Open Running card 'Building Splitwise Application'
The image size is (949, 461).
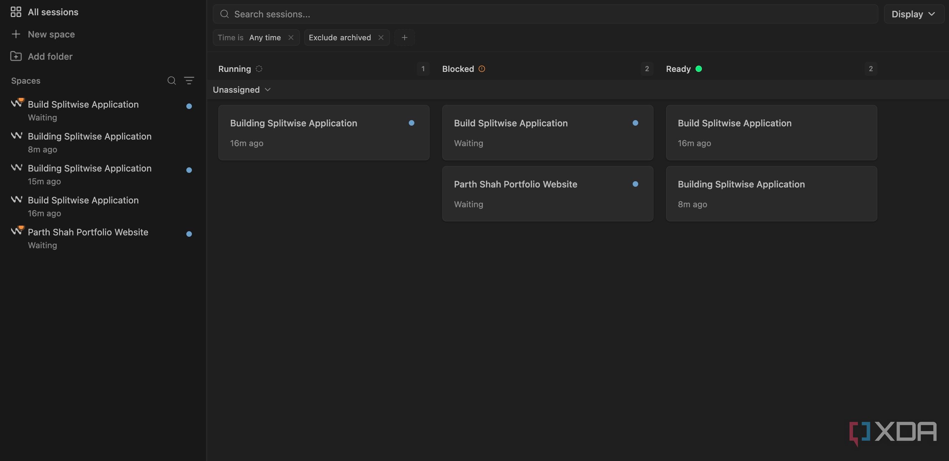click(x=324, y=133)
